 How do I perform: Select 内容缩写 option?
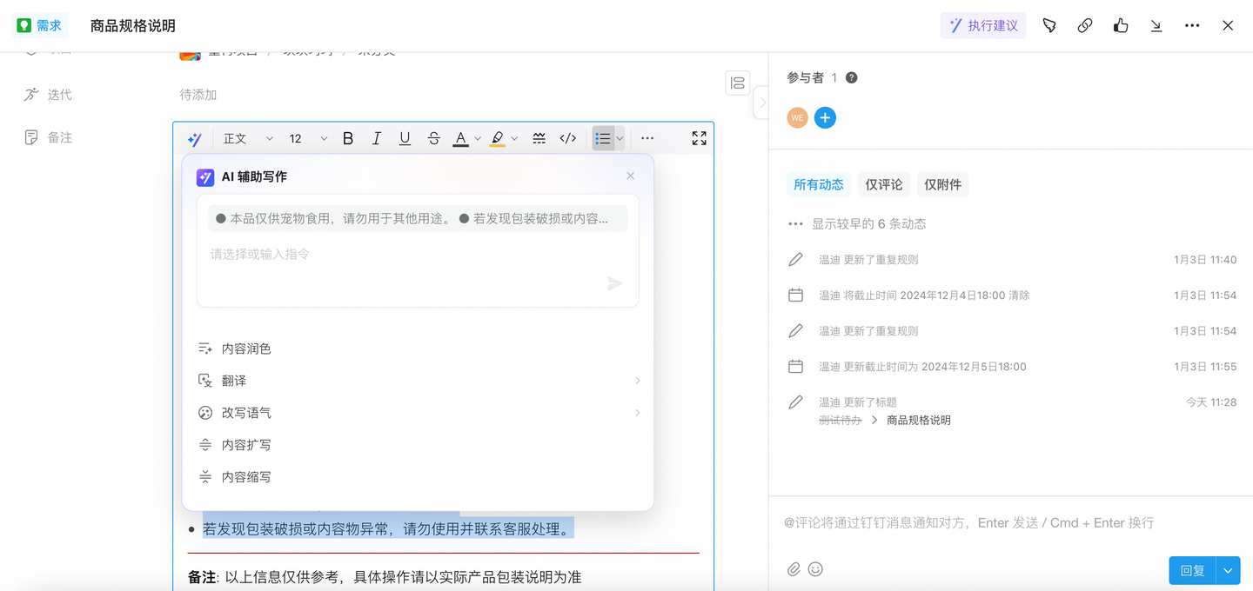[418, 477]
